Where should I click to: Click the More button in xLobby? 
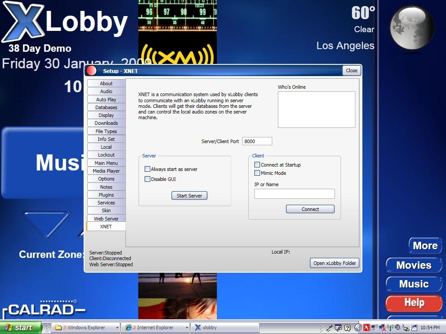coord(425,246)
